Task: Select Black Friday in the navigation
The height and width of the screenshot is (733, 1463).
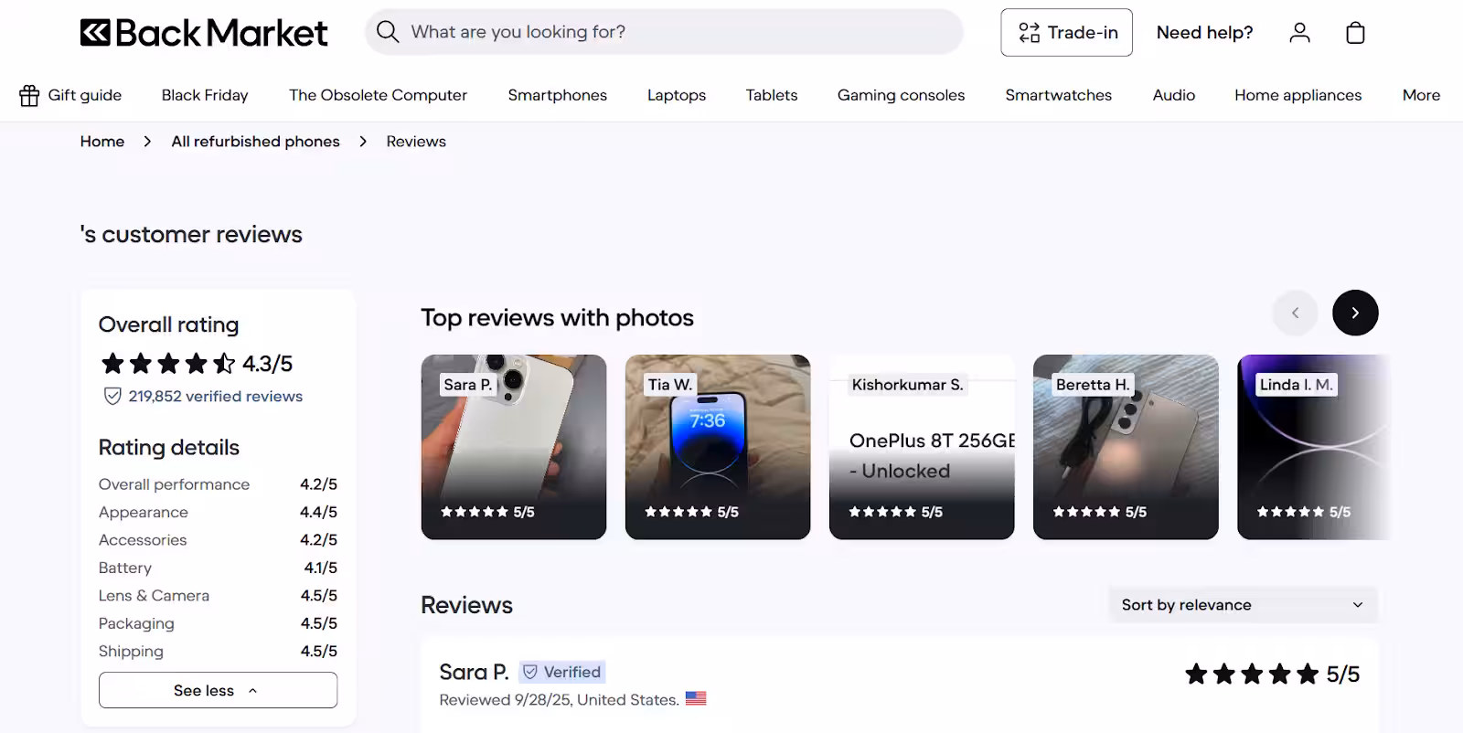Action: [205, 95]
